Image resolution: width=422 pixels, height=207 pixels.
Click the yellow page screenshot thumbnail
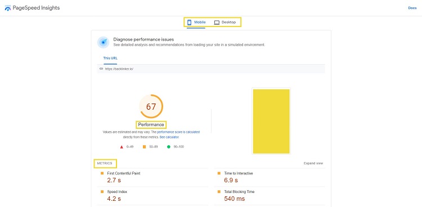(271, 121)
